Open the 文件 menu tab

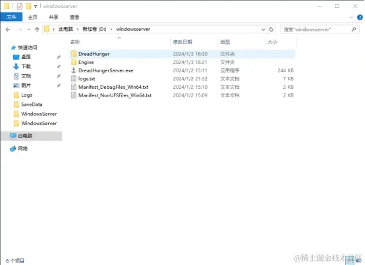11,17
